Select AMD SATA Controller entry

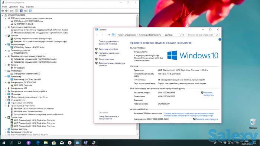(x=23, y=85)
